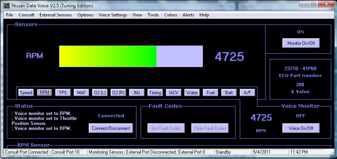Toggle the Voice On/Off button

pyautogui.click(x=301, y=128)
